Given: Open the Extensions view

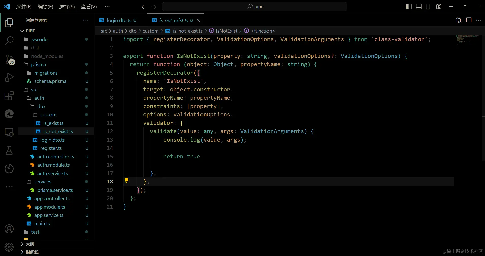Looking at the screenshot, I should (x=9, y=96).
